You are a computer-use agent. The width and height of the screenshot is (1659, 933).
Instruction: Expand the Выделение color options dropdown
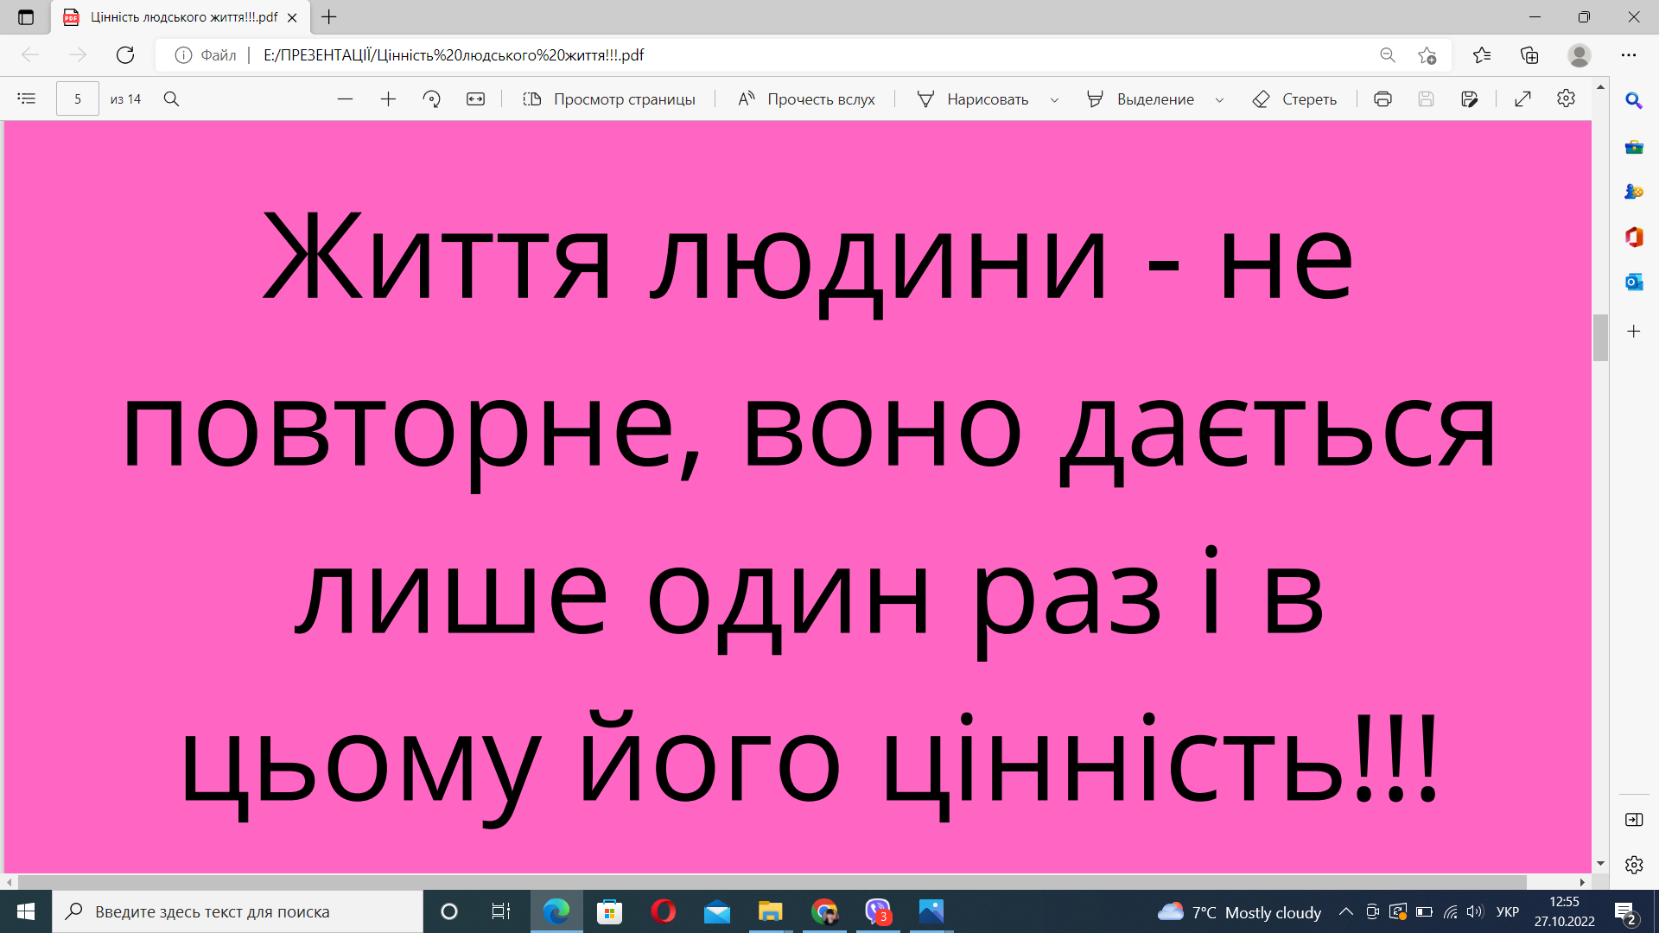click(1219, 100)
